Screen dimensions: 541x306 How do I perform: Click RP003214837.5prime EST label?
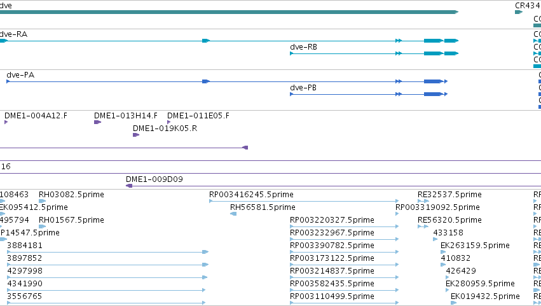point(332,271)
